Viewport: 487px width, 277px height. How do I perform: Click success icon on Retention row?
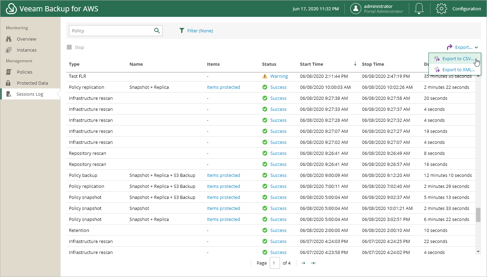click(x=265, y=230)
